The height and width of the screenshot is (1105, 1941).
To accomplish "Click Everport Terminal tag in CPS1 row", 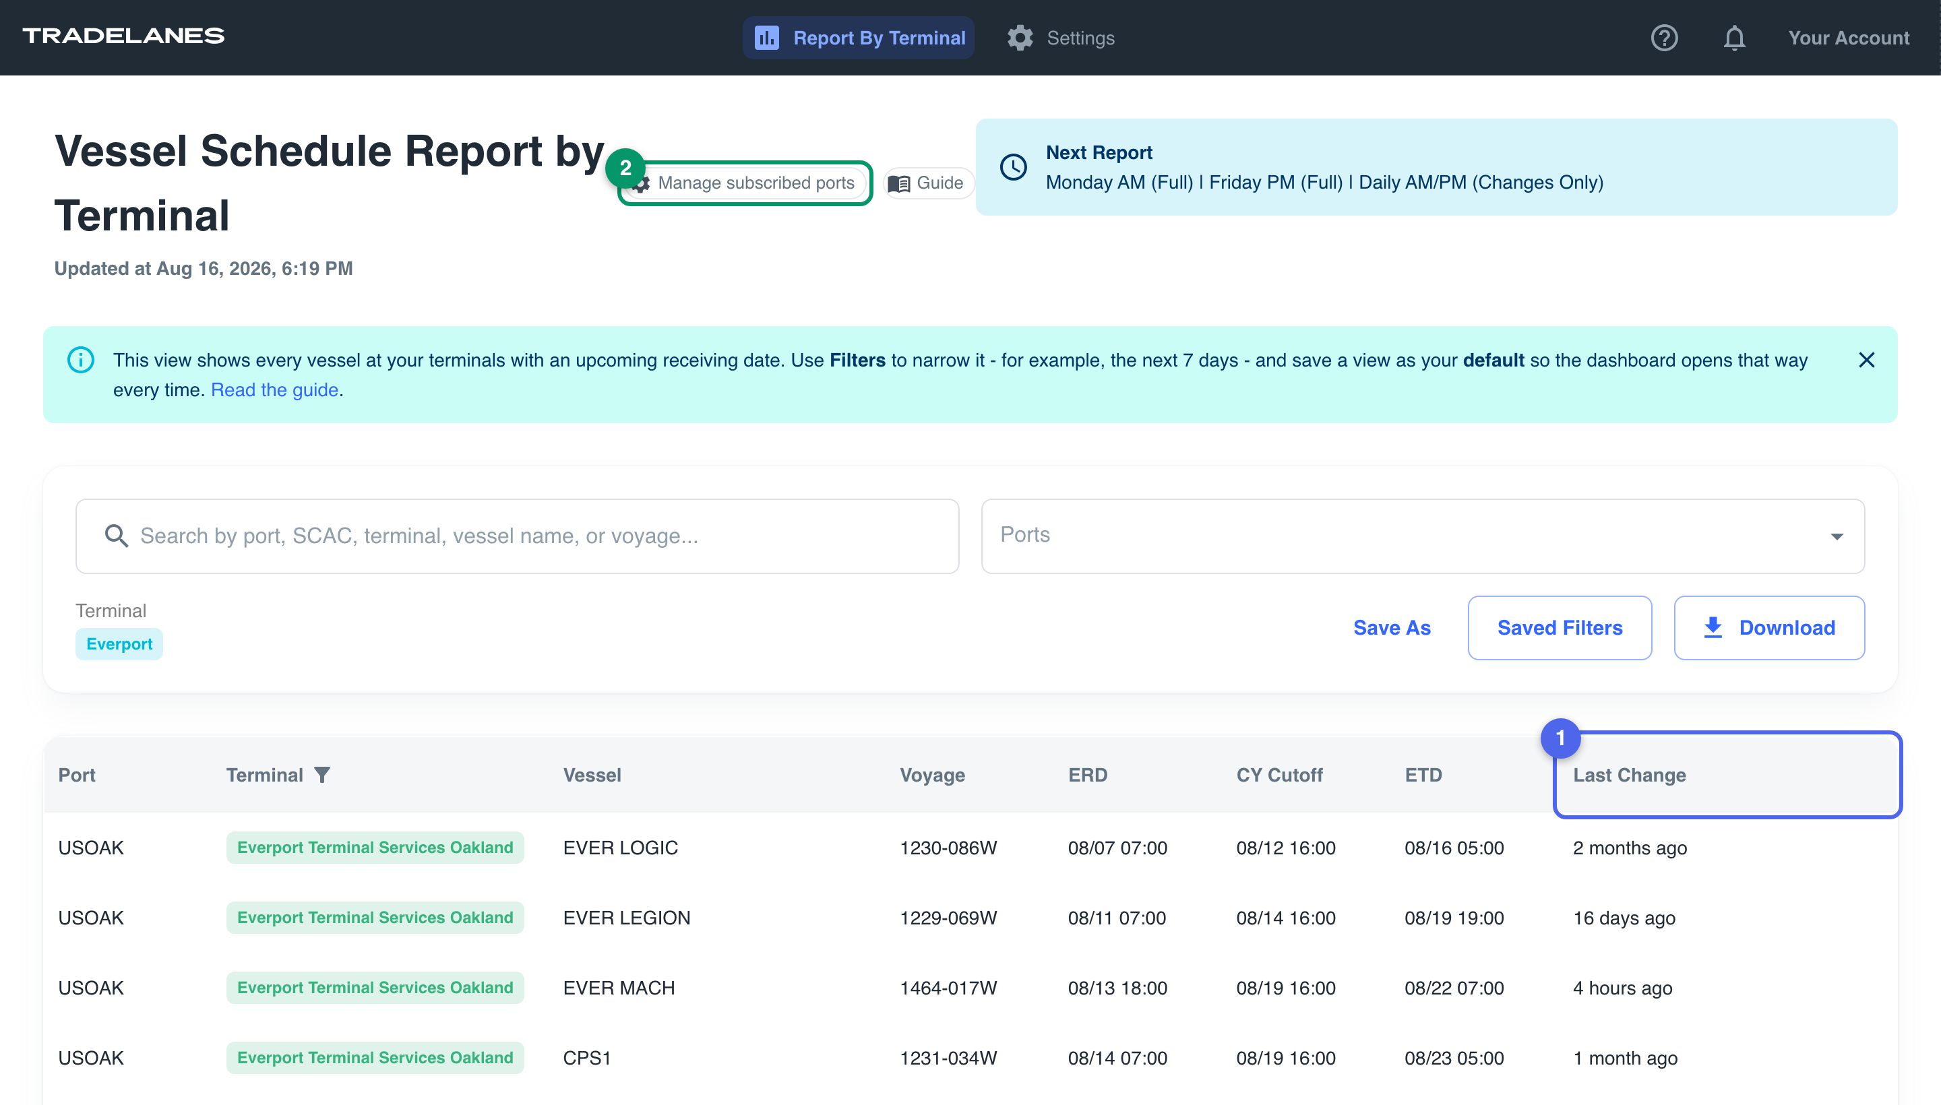I will [375, 1057].
